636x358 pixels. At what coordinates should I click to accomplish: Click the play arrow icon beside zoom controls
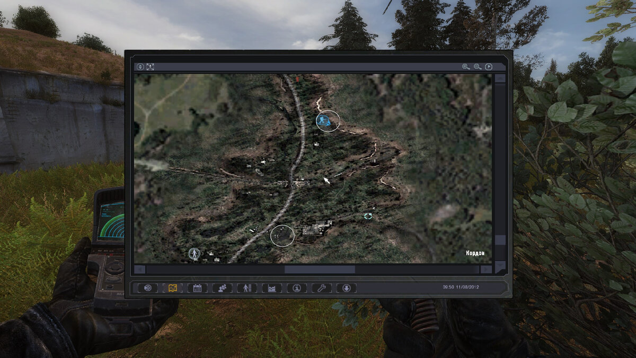tap(489, 67)
